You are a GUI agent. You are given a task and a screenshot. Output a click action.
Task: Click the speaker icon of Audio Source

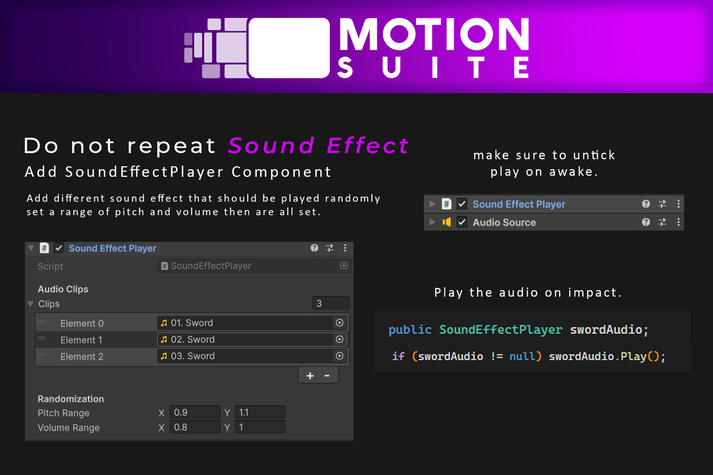pos(447,222)
